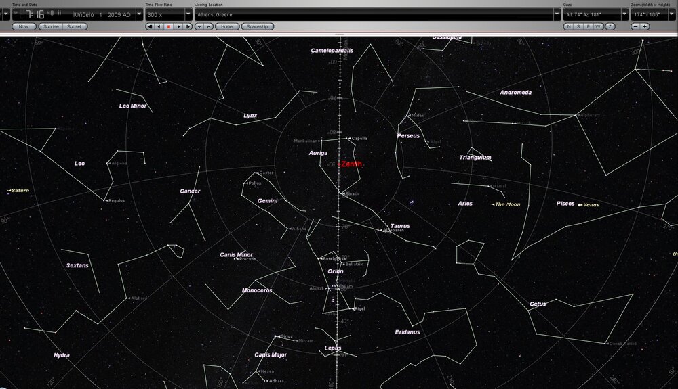Run time backward with the reverse play arrow
The width and height of the screenshot is (678, 389).
pyautogui.click(x=159, y=26)
